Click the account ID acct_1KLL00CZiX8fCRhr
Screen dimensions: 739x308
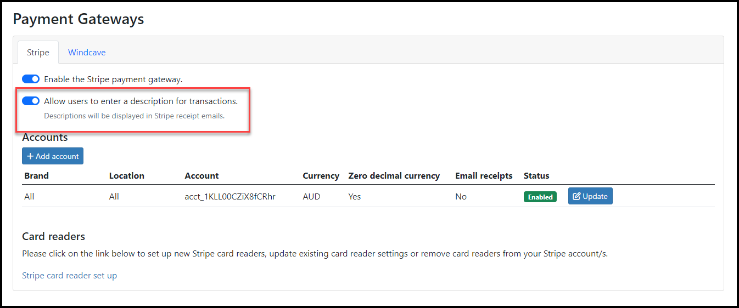230,196
